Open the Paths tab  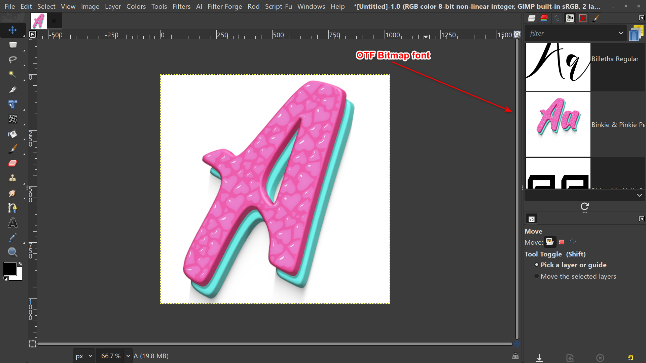[x=557, y=18]
